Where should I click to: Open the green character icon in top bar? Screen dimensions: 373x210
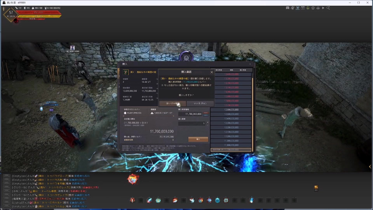pyautogui.click(x=308, y=8)
